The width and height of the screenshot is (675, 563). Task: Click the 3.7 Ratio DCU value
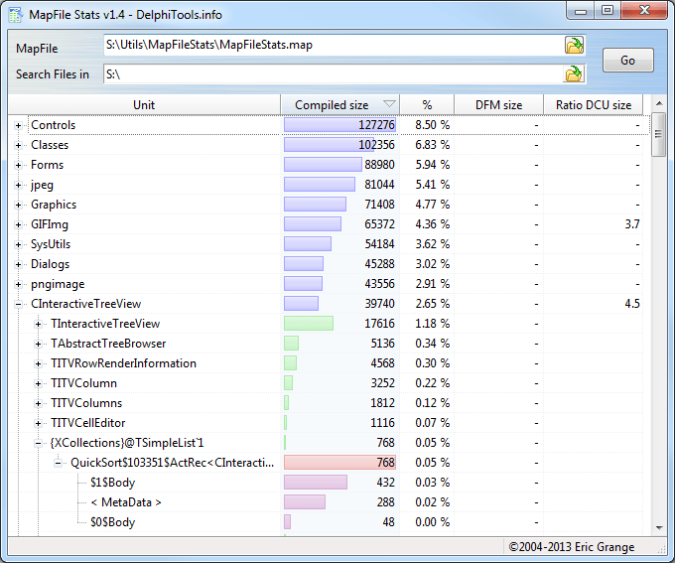click(x=632, y=224)
